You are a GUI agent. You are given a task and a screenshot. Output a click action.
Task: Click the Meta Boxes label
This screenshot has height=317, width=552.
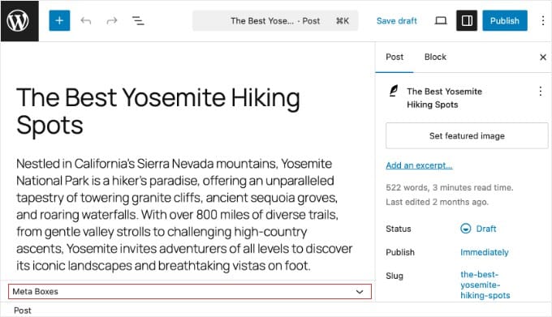35,291
